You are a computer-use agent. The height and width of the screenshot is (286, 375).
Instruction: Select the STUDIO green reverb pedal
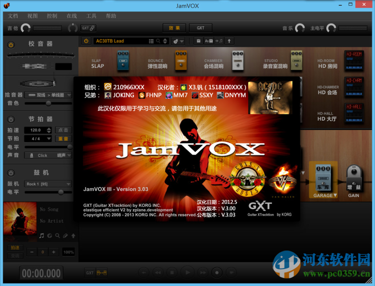[296, 60]
